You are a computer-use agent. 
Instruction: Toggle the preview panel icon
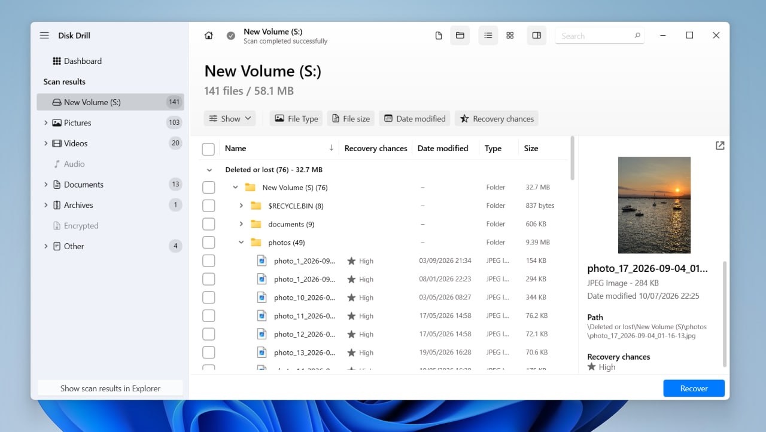536,36
